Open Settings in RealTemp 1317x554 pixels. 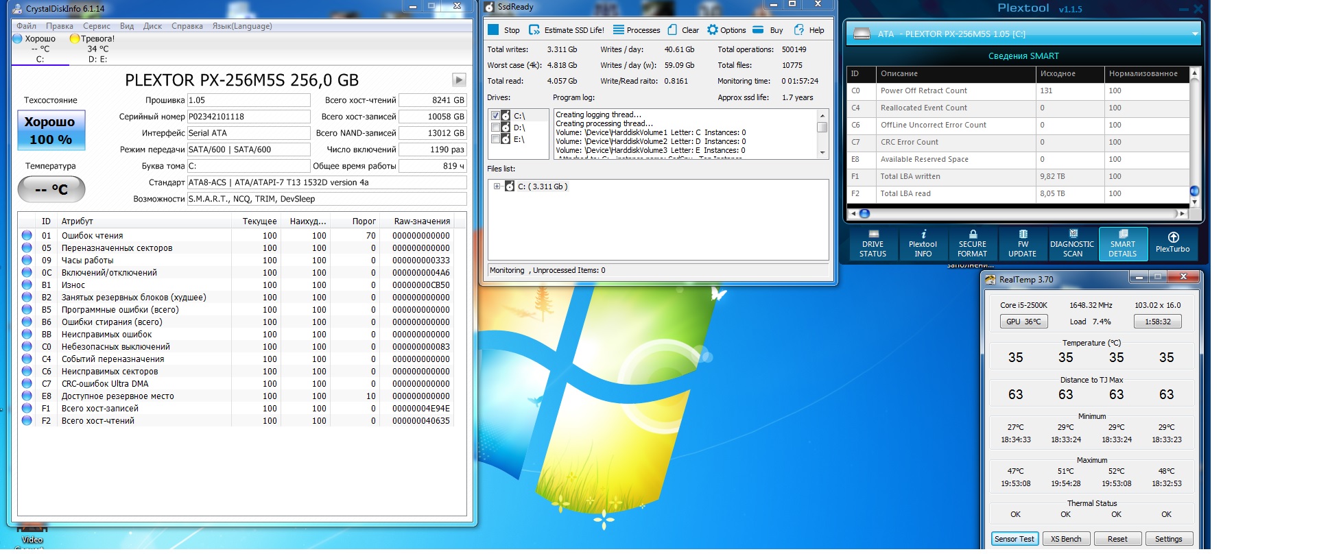[1168, 539]
